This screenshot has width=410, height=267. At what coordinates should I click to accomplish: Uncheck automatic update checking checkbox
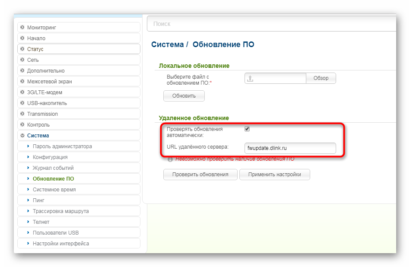point(247,129)
